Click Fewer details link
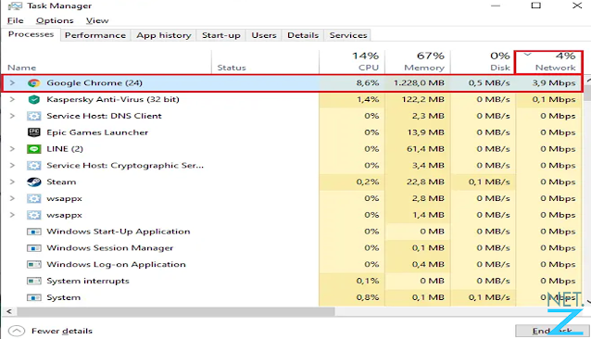The image size is (591, 339). pyautogui.click(x=62, y=331)
